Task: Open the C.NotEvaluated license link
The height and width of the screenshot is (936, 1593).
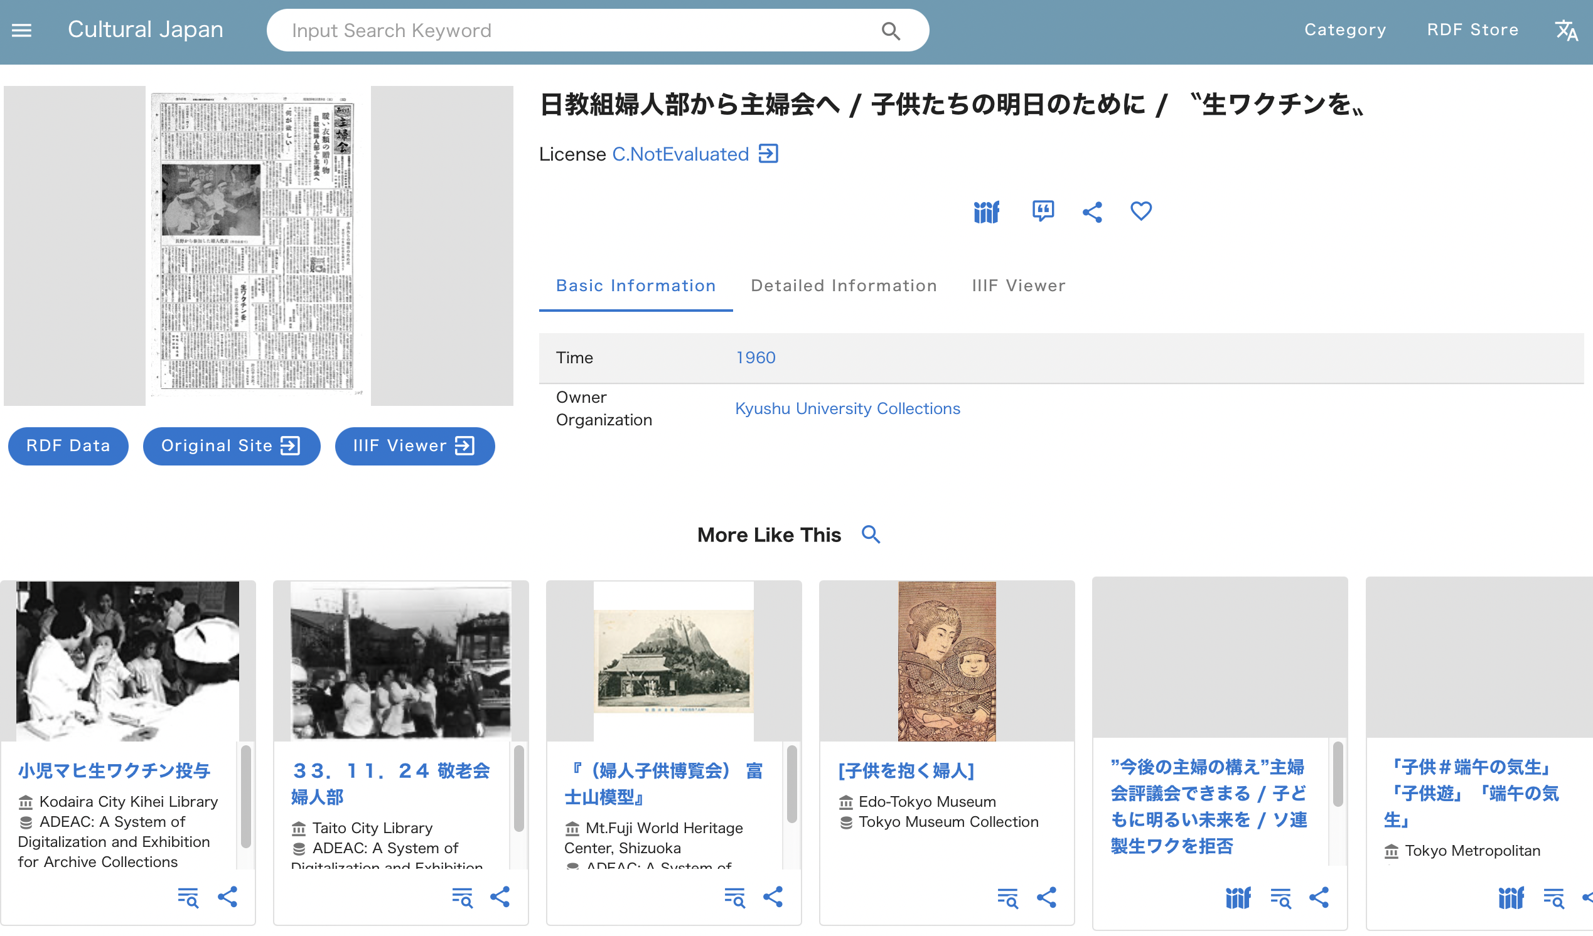Action: coord(680,154)
